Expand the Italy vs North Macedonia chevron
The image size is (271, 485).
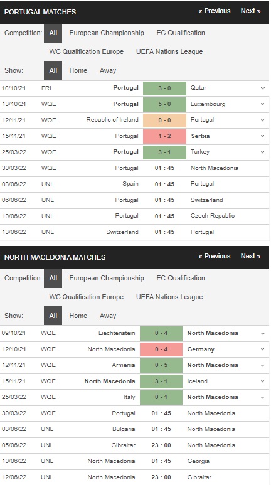pos(263,397)
